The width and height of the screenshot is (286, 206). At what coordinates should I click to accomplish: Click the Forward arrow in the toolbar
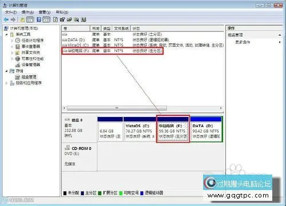13,19
